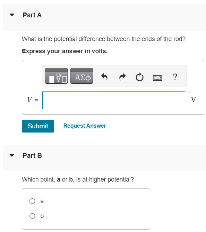Collapse Part A with the triangle arrow
The height and width of the screenshot is (232, 206).
12,15
